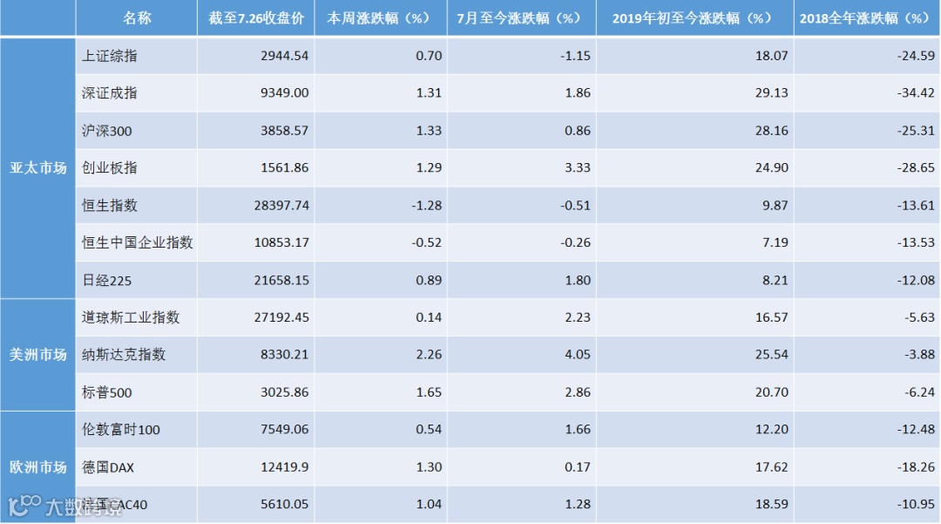Click the 2018全年涨跌幅（%） column header
Image resolution: width=941 pixels, height=524 pixels.
[x=867, y=18]
